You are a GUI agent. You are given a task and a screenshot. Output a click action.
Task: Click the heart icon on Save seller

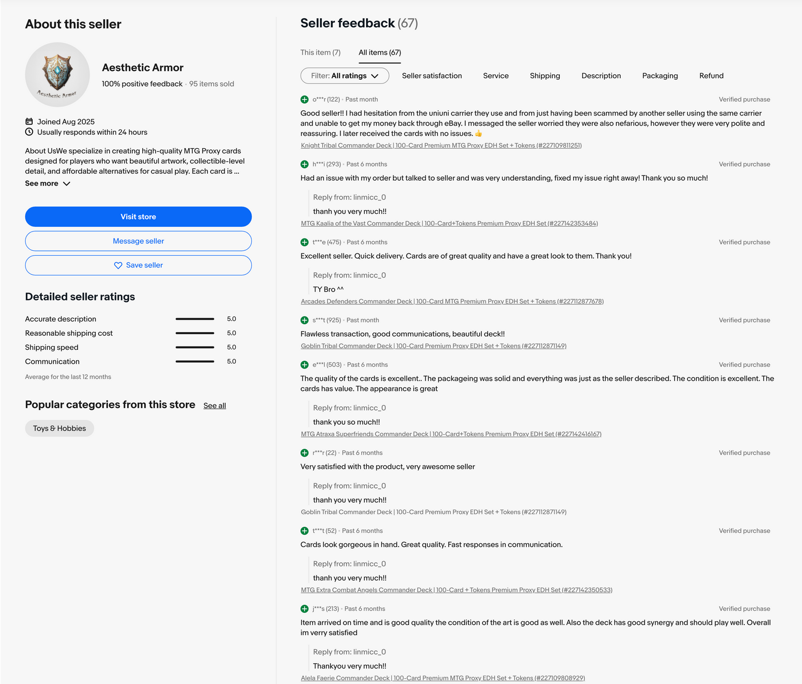click(118, 265)
